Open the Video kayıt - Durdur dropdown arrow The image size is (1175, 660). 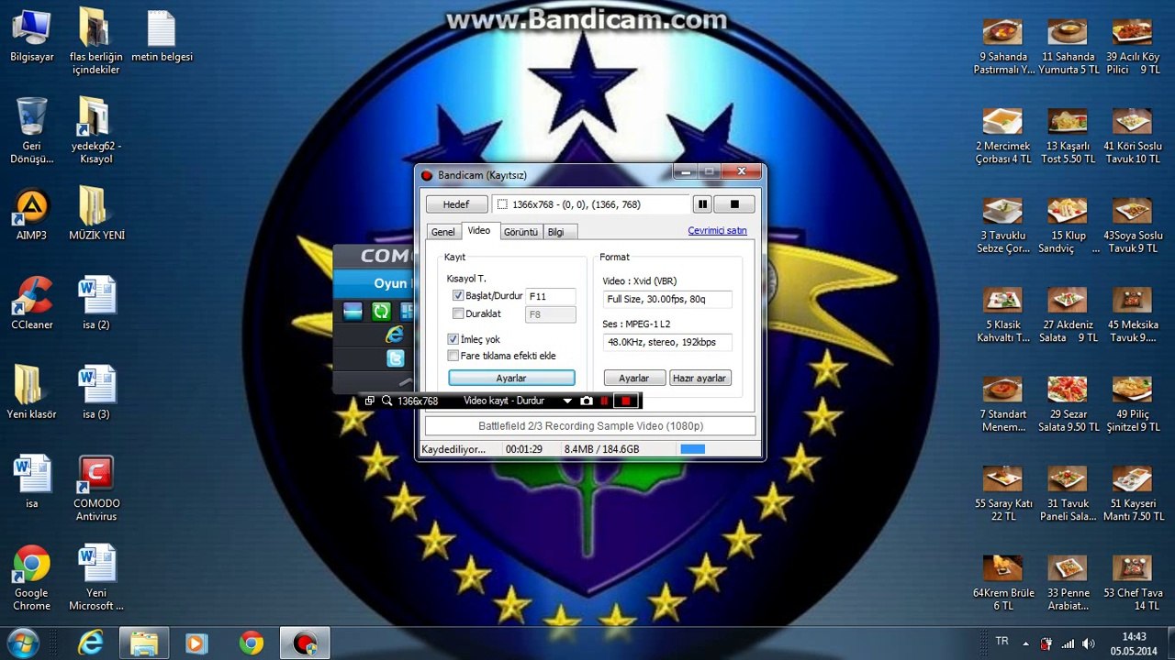coord(567,401)
